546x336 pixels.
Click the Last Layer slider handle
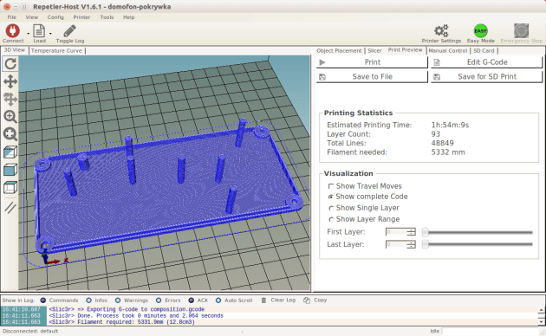[x=425, y=245]
